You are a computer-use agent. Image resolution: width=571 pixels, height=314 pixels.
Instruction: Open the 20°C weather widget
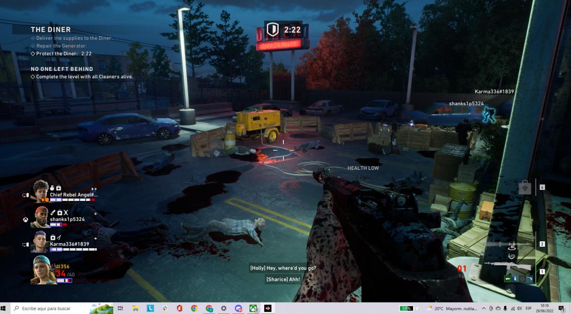point(452,308)
